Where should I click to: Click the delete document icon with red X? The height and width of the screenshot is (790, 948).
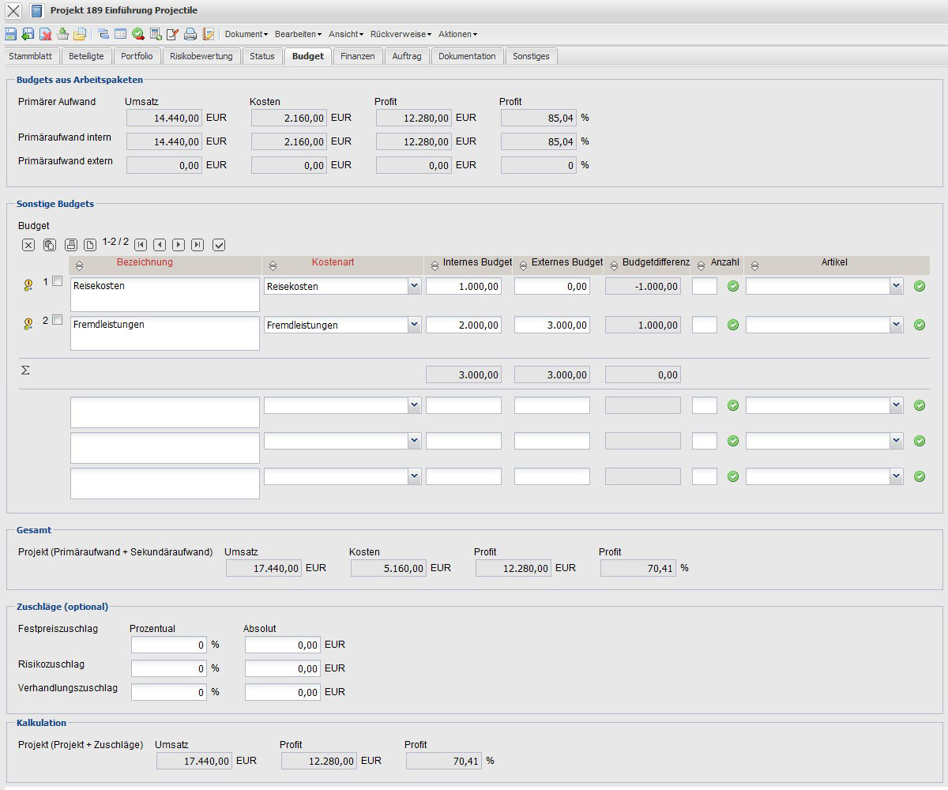point(46,34)
